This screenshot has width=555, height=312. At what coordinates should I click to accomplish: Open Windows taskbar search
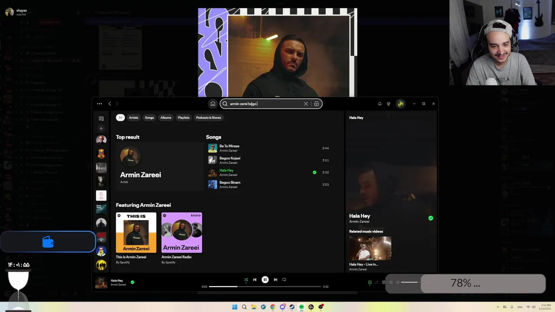point(244,307)
